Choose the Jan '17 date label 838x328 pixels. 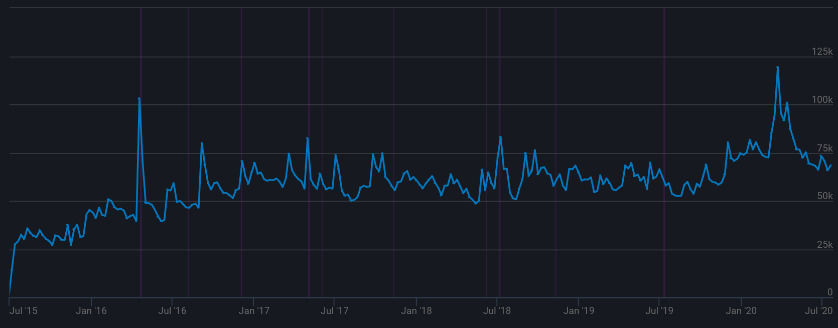tap(254, 311)
